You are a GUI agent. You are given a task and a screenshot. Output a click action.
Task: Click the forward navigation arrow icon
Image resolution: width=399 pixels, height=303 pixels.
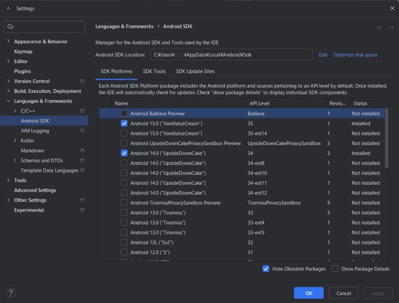tap(391, 27)
